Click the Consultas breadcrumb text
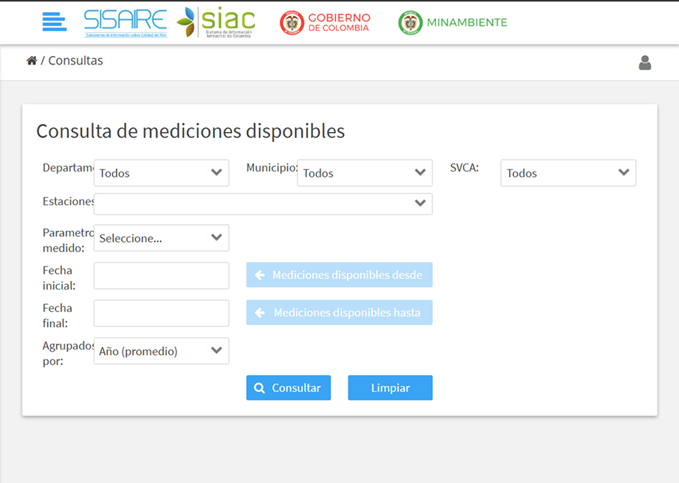The width and height of the screenshot is (679, 483). tap(75, 61)
